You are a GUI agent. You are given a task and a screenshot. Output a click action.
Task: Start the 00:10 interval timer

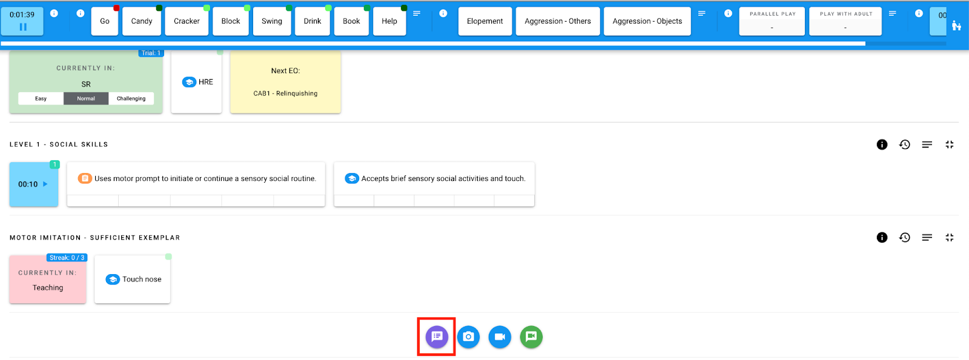click(33, 185)
